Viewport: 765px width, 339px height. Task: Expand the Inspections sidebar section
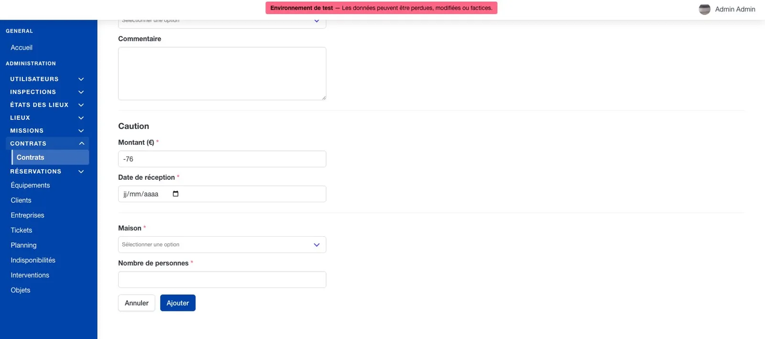tap(47, 92)
